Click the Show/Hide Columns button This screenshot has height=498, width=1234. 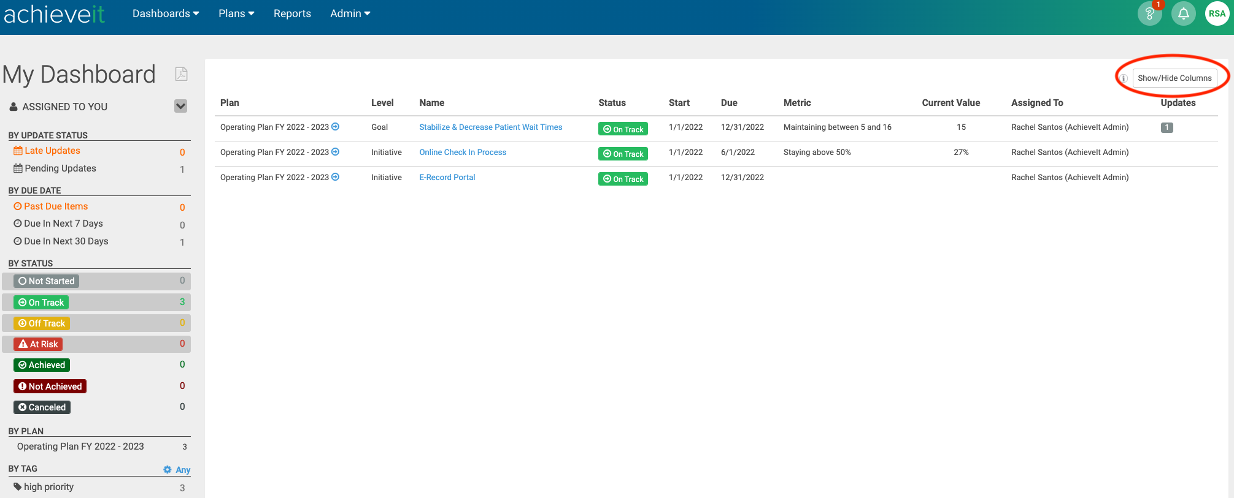point(1174,78)
